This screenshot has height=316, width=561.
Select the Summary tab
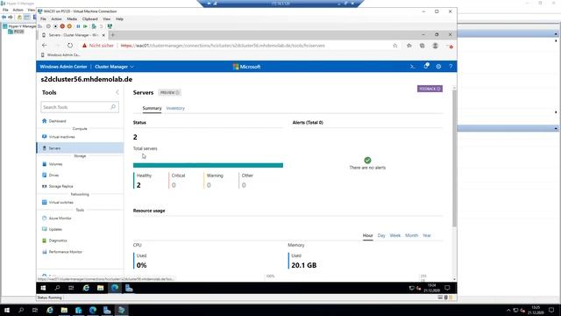152,108
